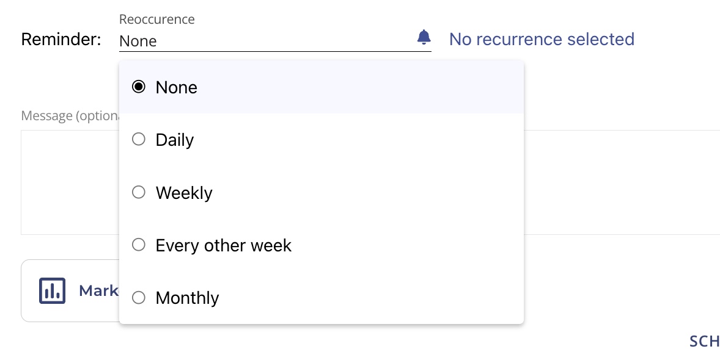Select the None radio button circle
This screenshot has width=720, height=349.
(139, 87)
